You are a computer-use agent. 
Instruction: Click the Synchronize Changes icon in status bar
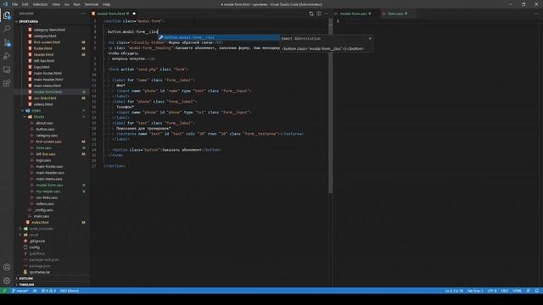point(35,291)
